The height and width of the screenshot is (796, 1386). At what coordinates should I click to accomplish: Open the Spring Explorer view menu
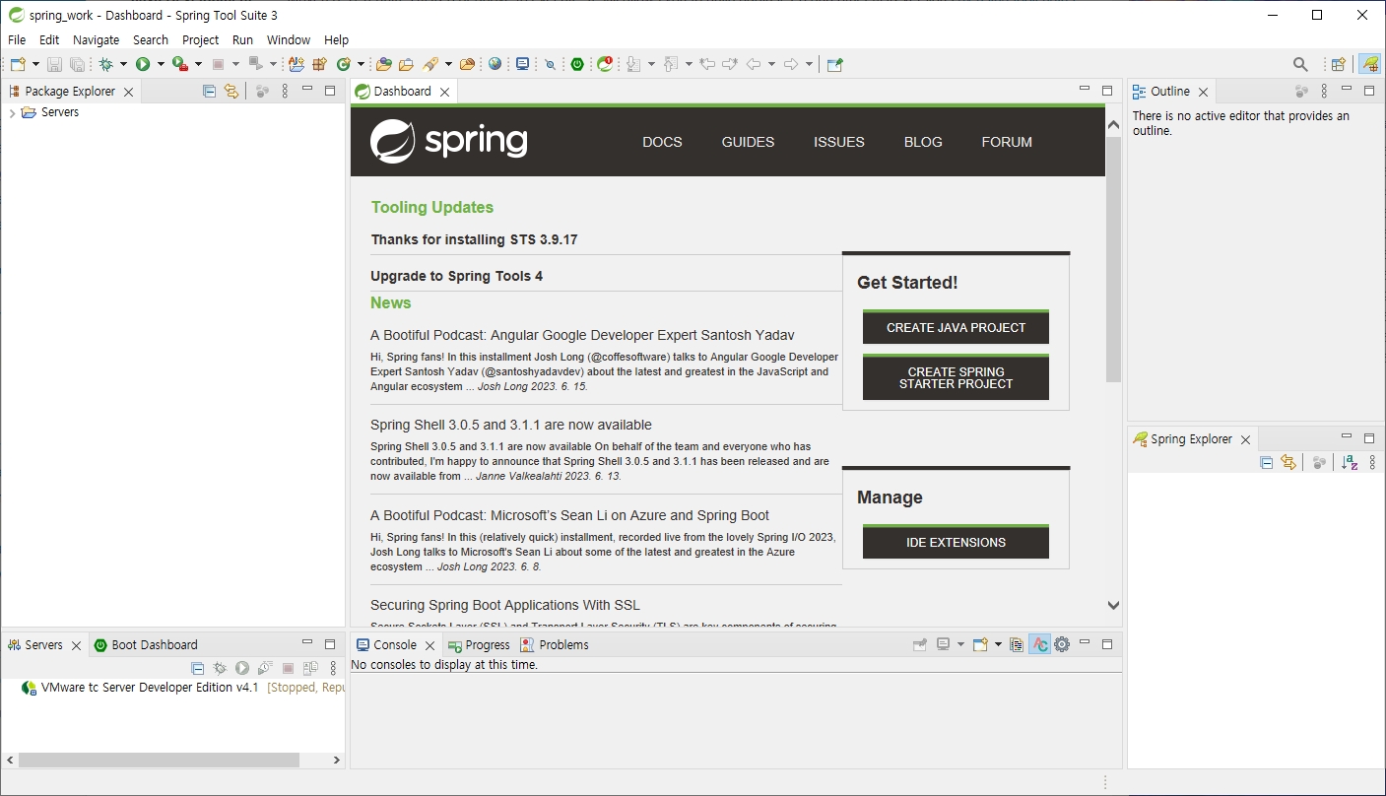pos(1372,463)
